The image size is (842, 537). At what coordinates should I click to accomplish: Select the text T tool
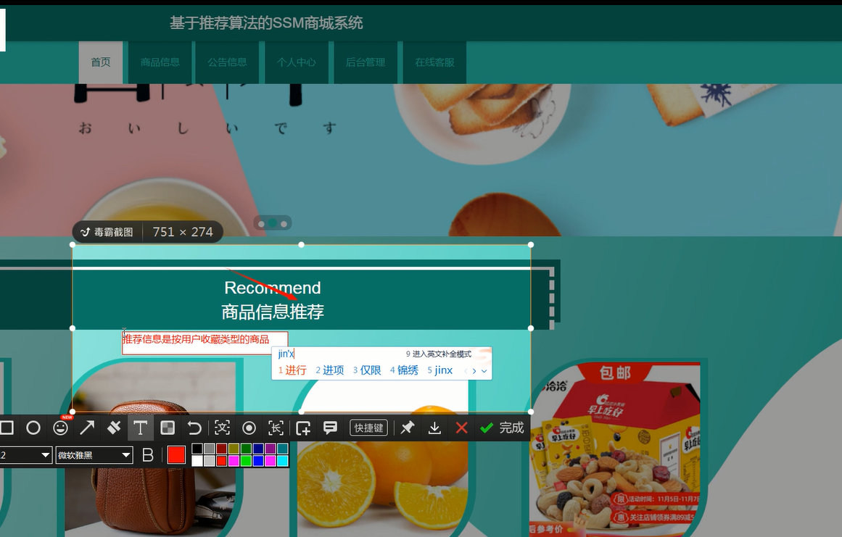pyautogui.click(x=140, y=428)
